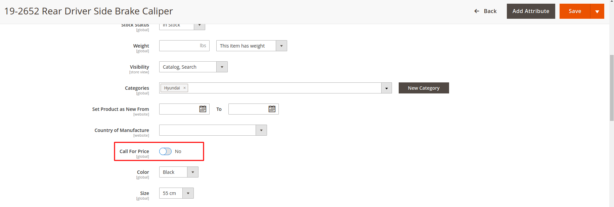Open the 'Set Product as New From' calendar

[203, 109]
